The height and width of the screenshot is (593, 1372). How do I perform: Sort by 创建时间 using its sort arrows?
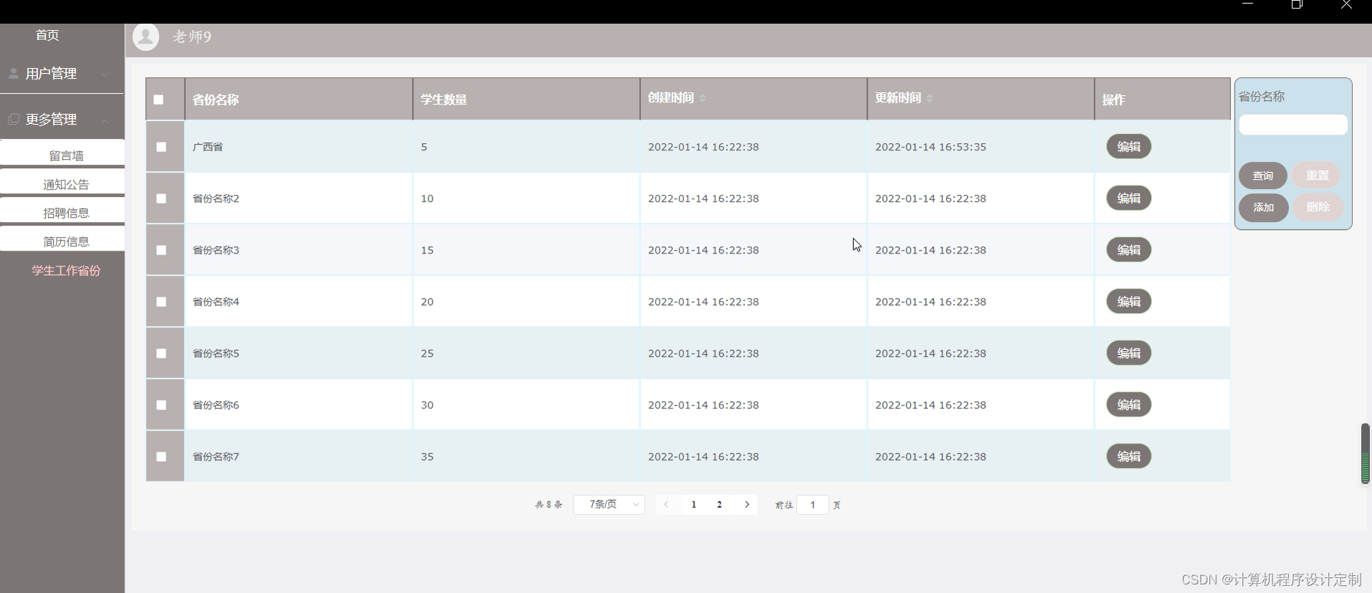(x=702, y=98)
